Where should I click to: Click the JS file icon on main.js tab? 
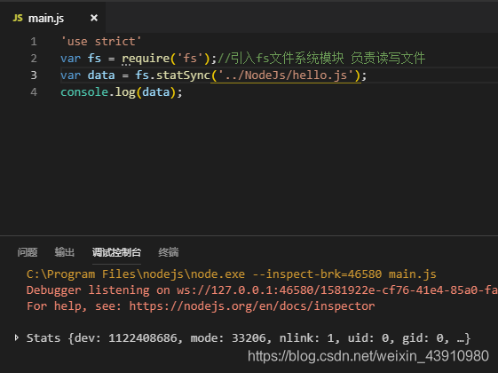click(x=18, y=18)
